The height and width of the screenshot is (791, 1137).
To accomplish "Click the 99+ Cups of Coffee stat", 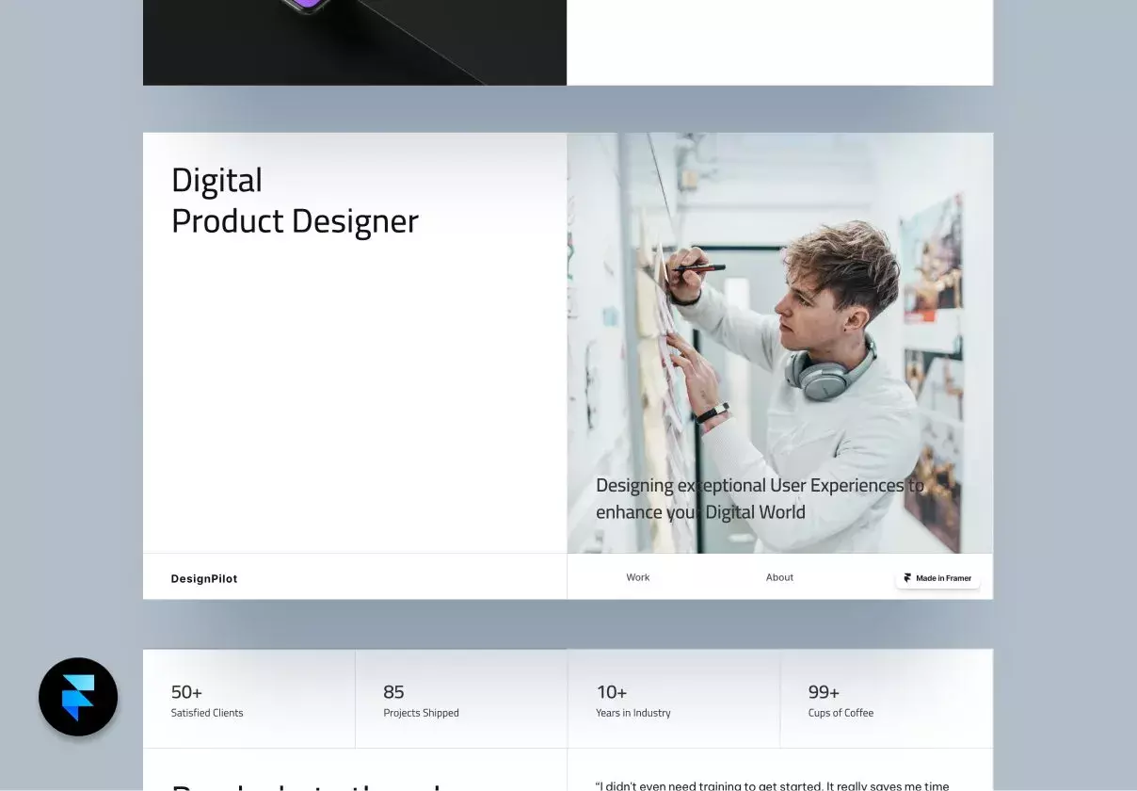I will (841, 701).
